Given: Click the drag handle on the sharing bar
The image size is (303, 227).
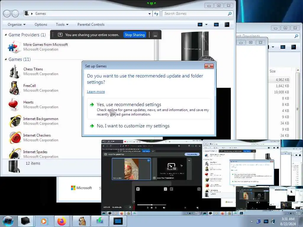Looking at the screenshot, I should coord(53,35).
